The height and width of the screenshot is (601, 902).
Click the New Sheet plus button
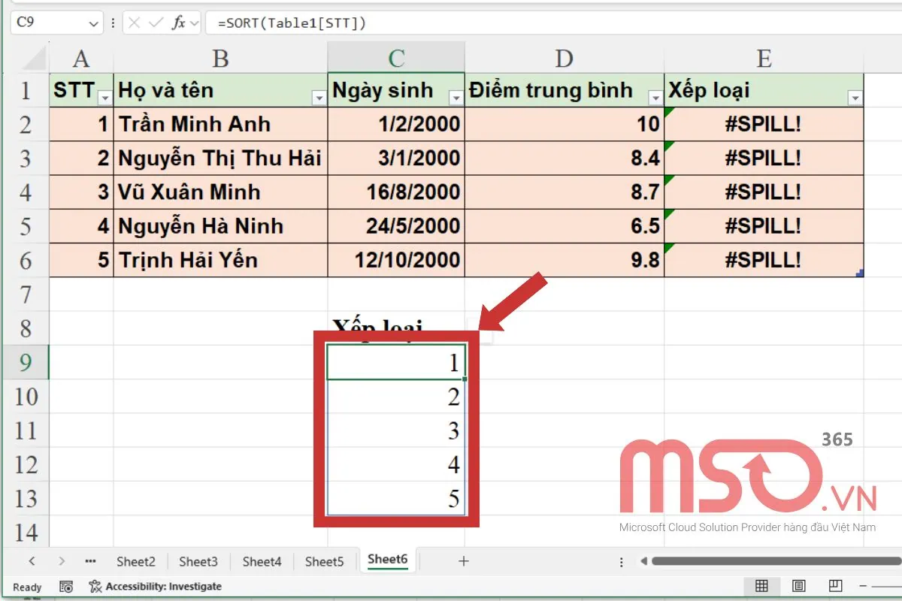(x=464, y=560)
